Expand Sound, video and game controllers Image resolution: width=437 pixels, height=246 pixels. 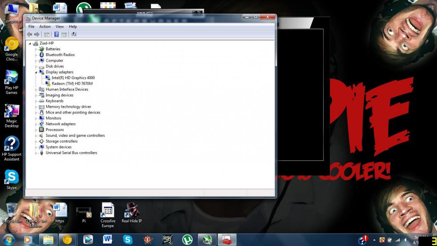point(36,136)
